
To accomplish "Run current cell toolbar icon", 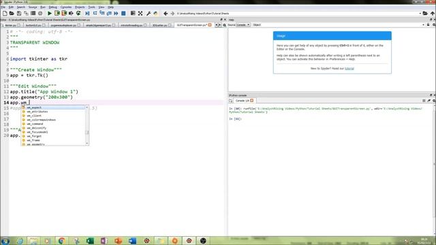I will pyautogui.click(x=57, y=14).
